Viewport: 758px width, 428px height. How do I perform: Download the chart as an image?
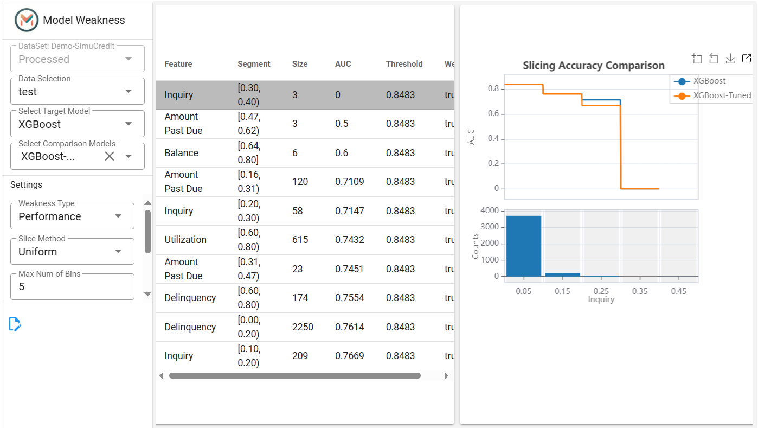click(x=730, y=59)
